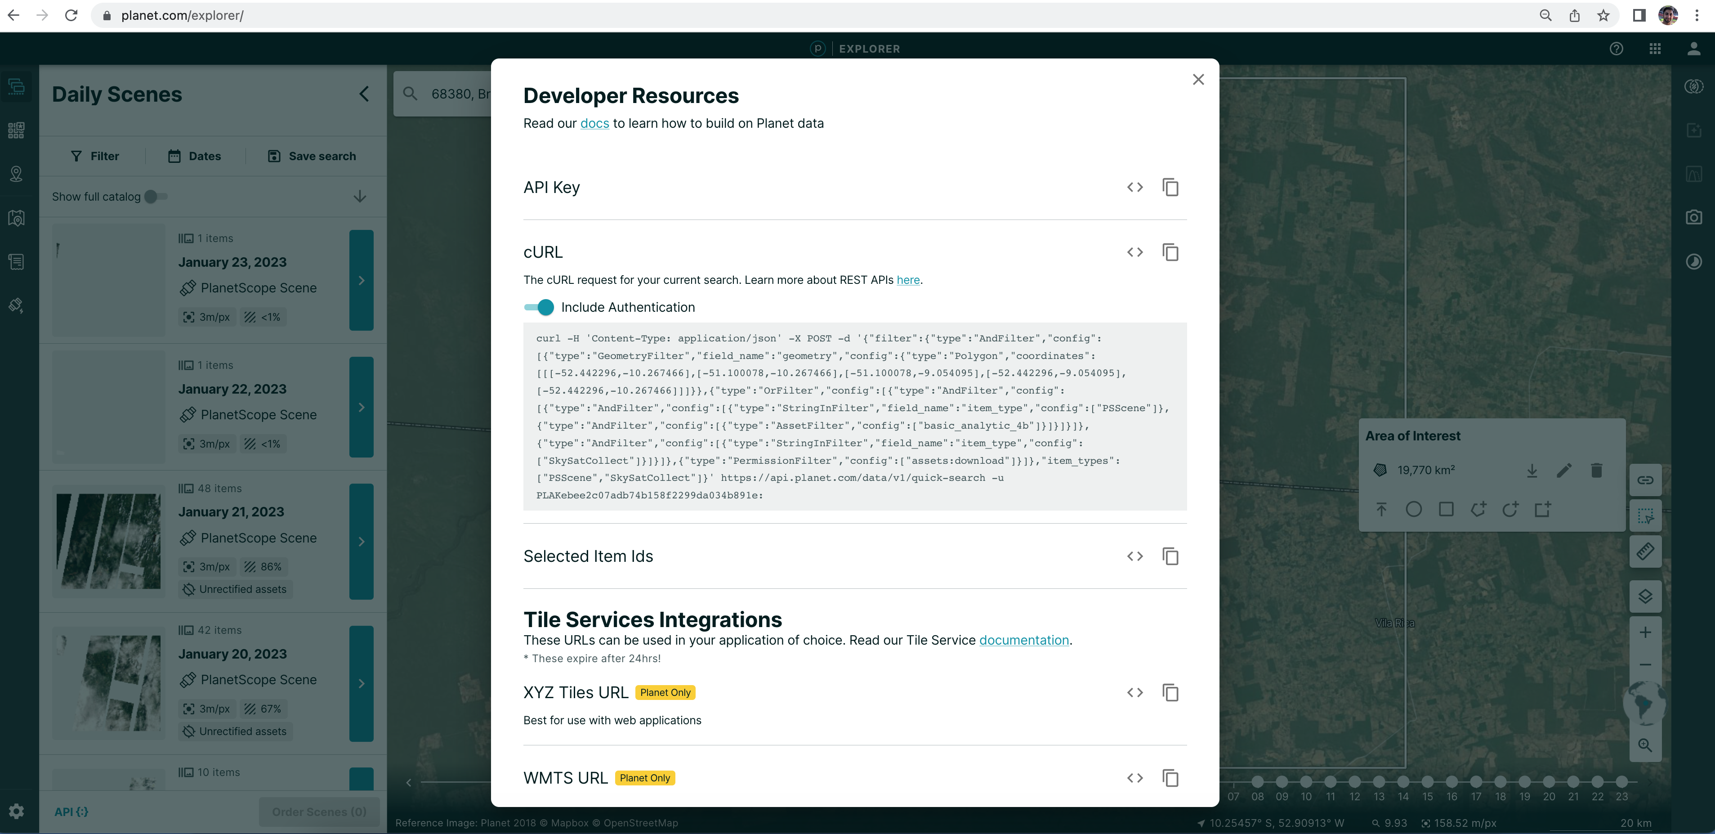Image resolution: width=1715 pixels, height=834 pixels.
Task: Open Chrome three-dot menu
Action: point(1697,15)
